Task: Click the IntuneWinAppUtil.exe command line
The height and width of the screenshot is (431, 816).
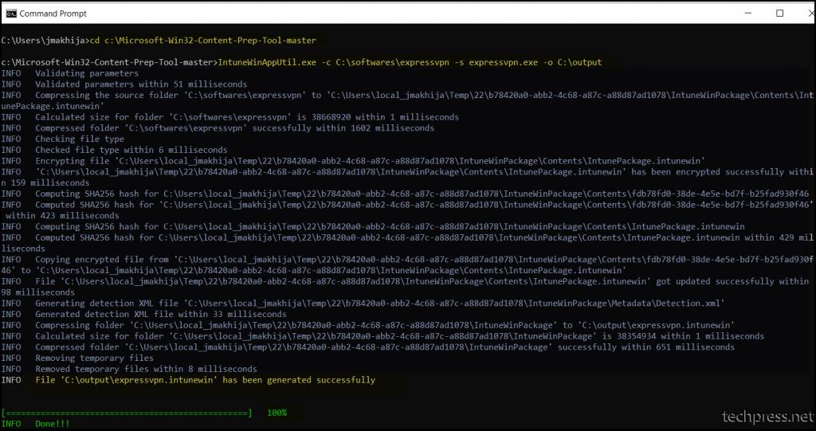Action: (x=410, y=62)
